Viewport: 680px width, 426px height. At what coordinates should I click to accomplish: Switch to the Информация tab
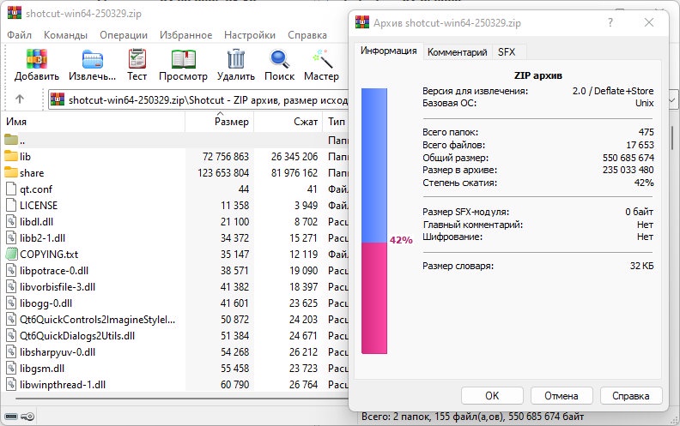[389, 51]
